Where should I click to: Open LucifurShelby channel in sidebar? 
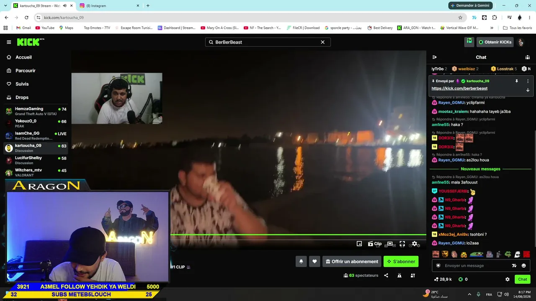[36, 160]
